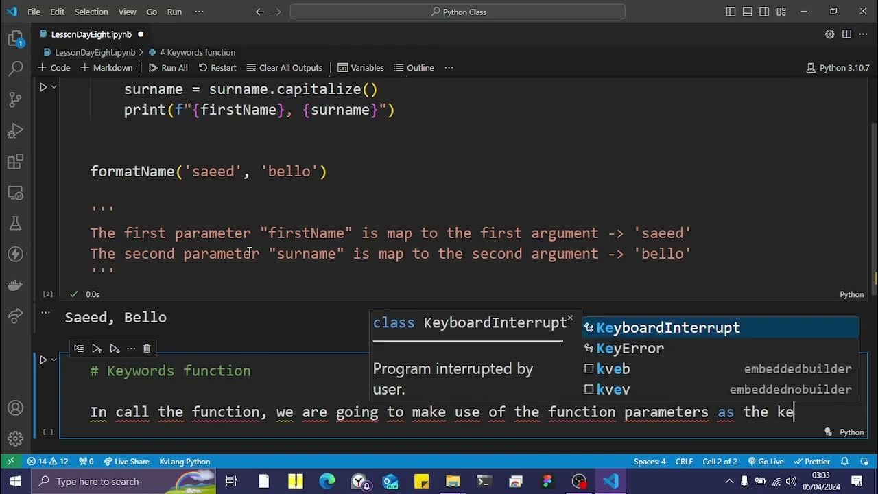Viewport: 878px width, 494px height.
Task: Open the Extensions view
Action: pos(15,162)
